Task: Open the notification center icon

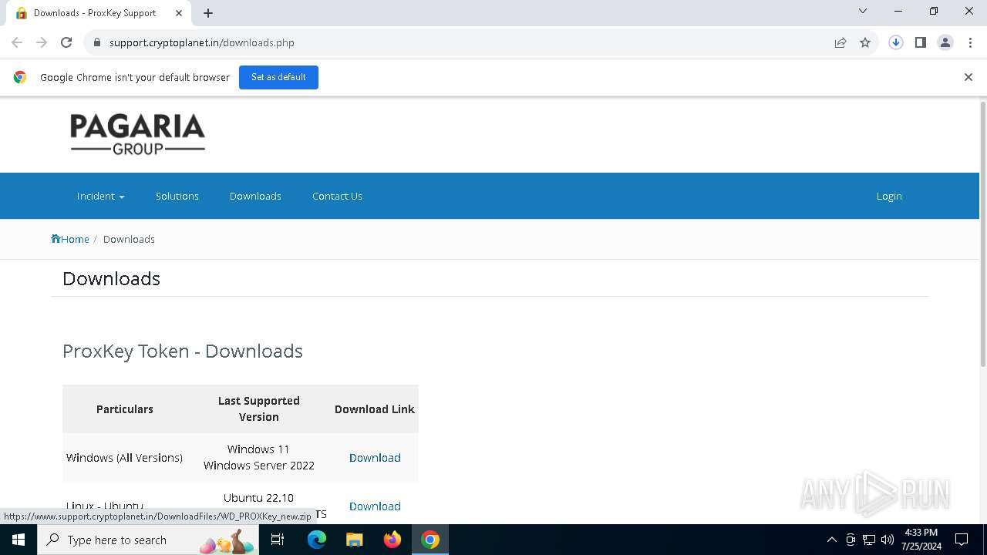Action: (962, 540)
